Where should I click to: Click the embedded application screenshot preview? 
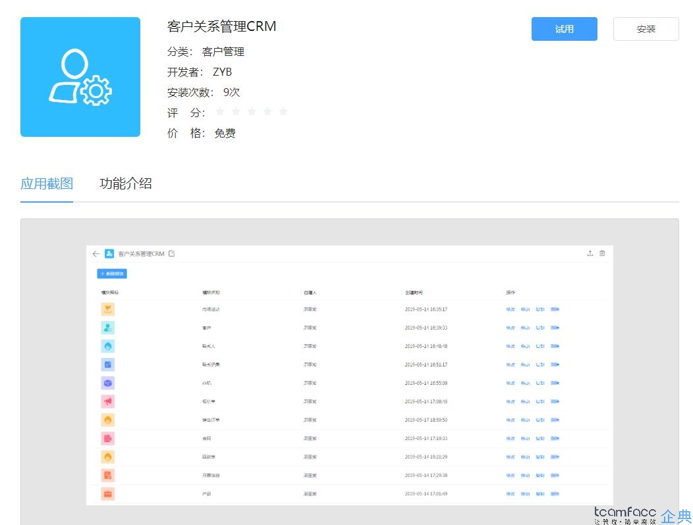350,375
